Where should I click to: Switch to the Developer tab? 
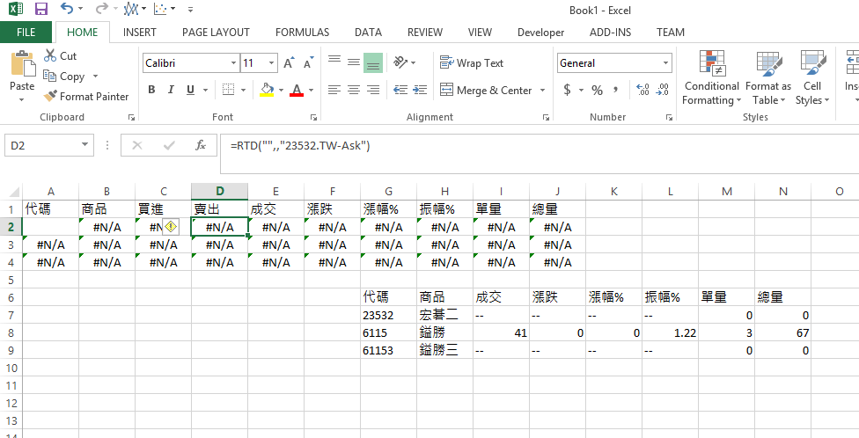[540, 33]
